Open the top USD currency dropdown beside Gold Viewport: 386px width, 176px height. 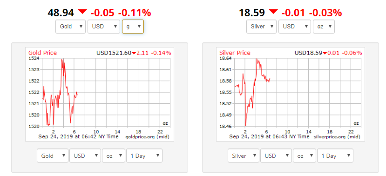point(104,27)
